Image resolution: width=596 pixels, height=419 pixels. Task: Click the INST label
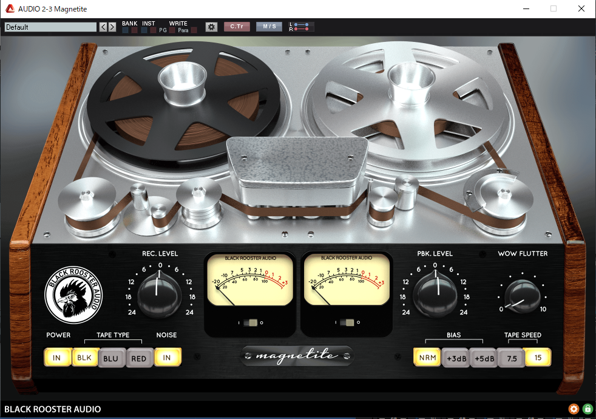[x=148, y=23]
